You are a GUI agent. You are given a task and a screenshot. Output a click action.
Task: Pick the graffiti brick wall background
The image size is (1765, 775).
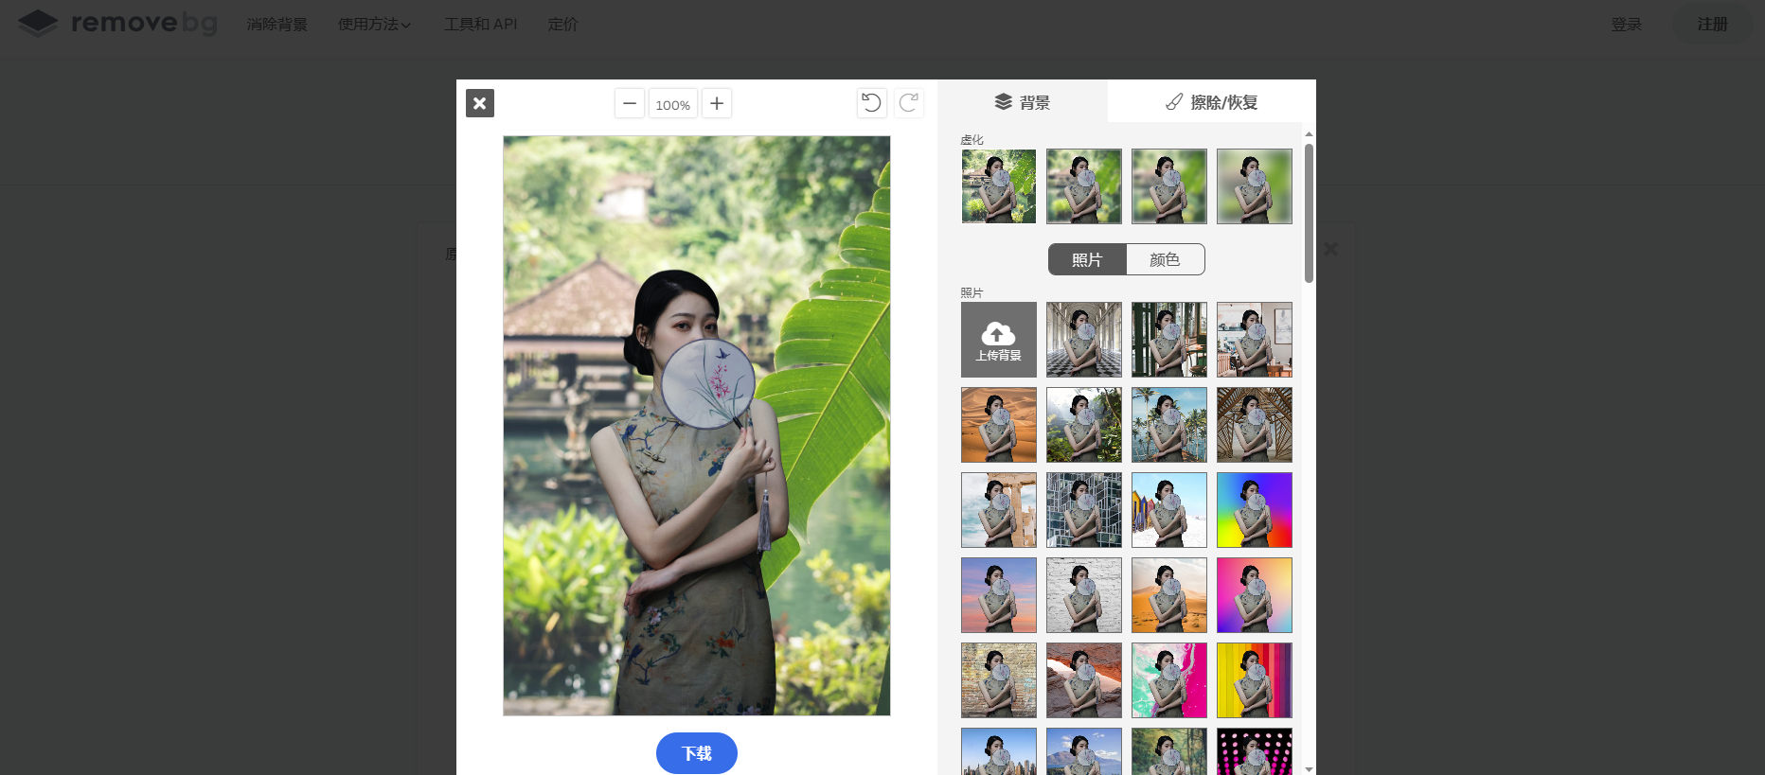pos(999,680)
